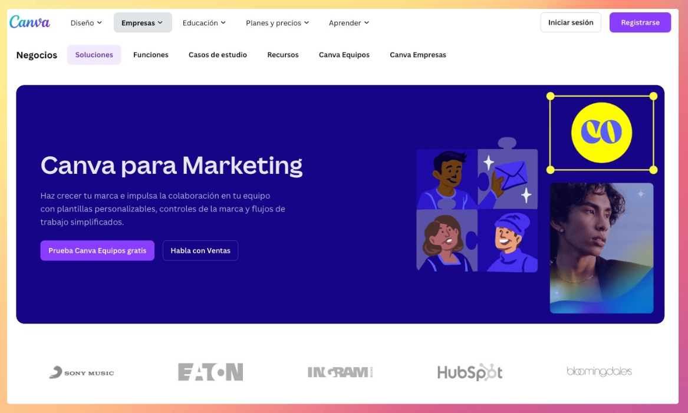688x413 pixels.
Task: Click the HubSpot logo
Action: point(470,372)
